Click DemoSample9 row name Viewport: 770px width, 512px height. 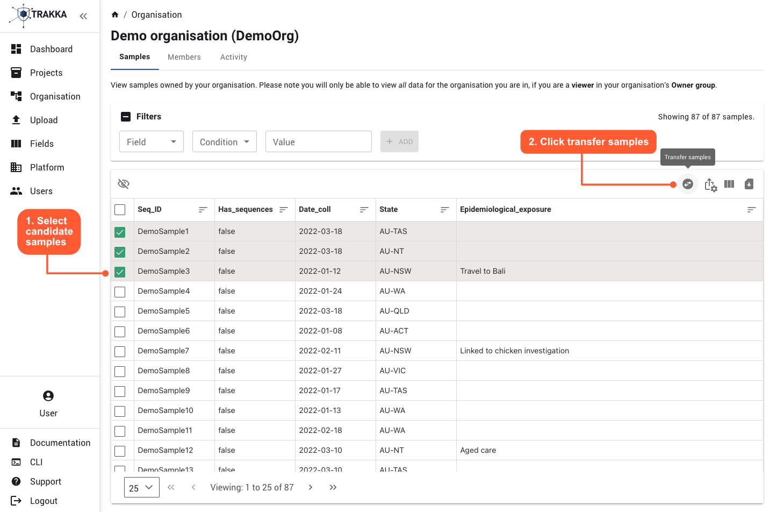pyautogui.click(x=164, y=390)
